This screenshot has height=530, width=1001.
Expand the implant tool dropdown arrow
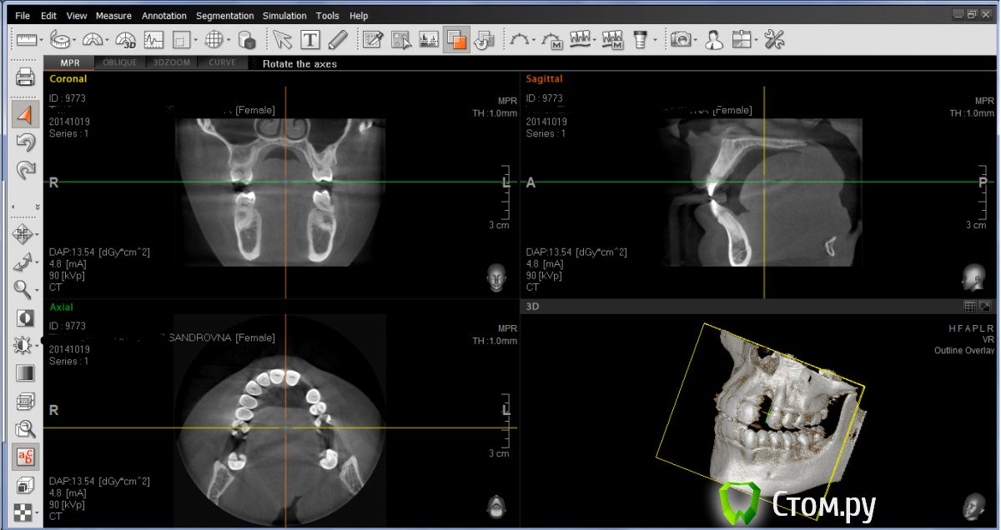655,40
